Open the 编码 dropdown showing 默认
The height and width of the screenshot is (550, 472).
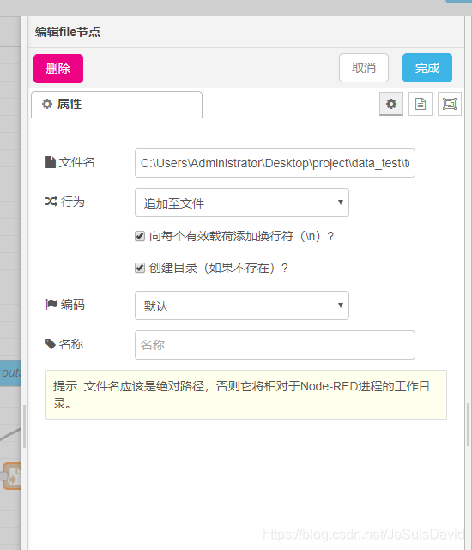click(x=242, y=305)
